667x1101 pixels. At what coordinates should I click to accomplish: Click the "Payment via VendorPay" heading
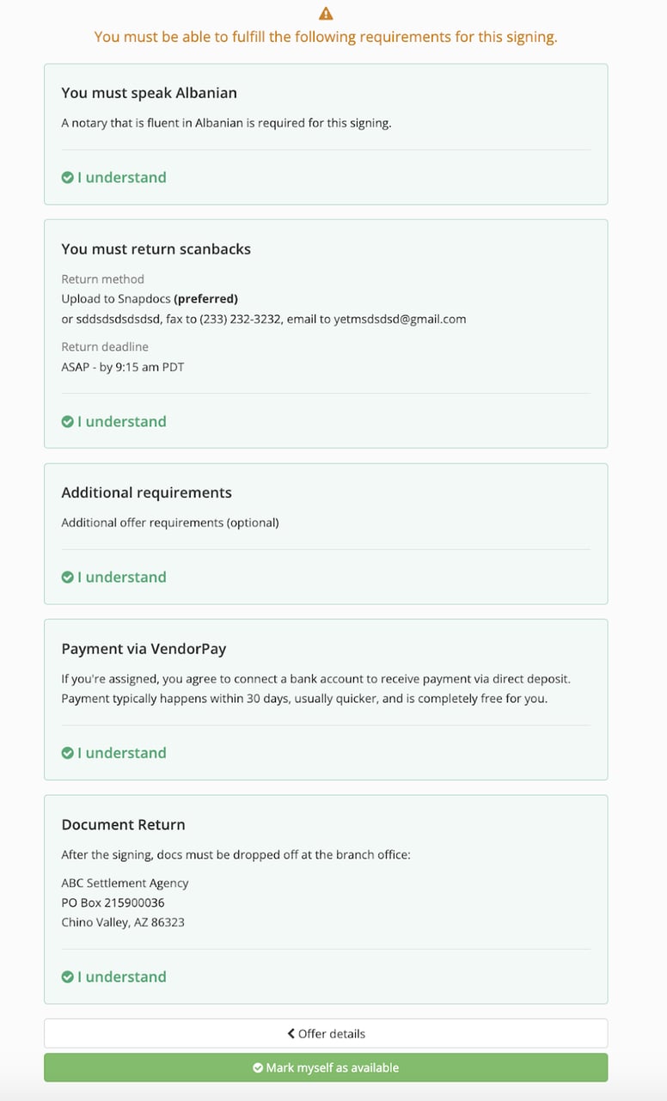pyautogui.click(x=144, y=649)
